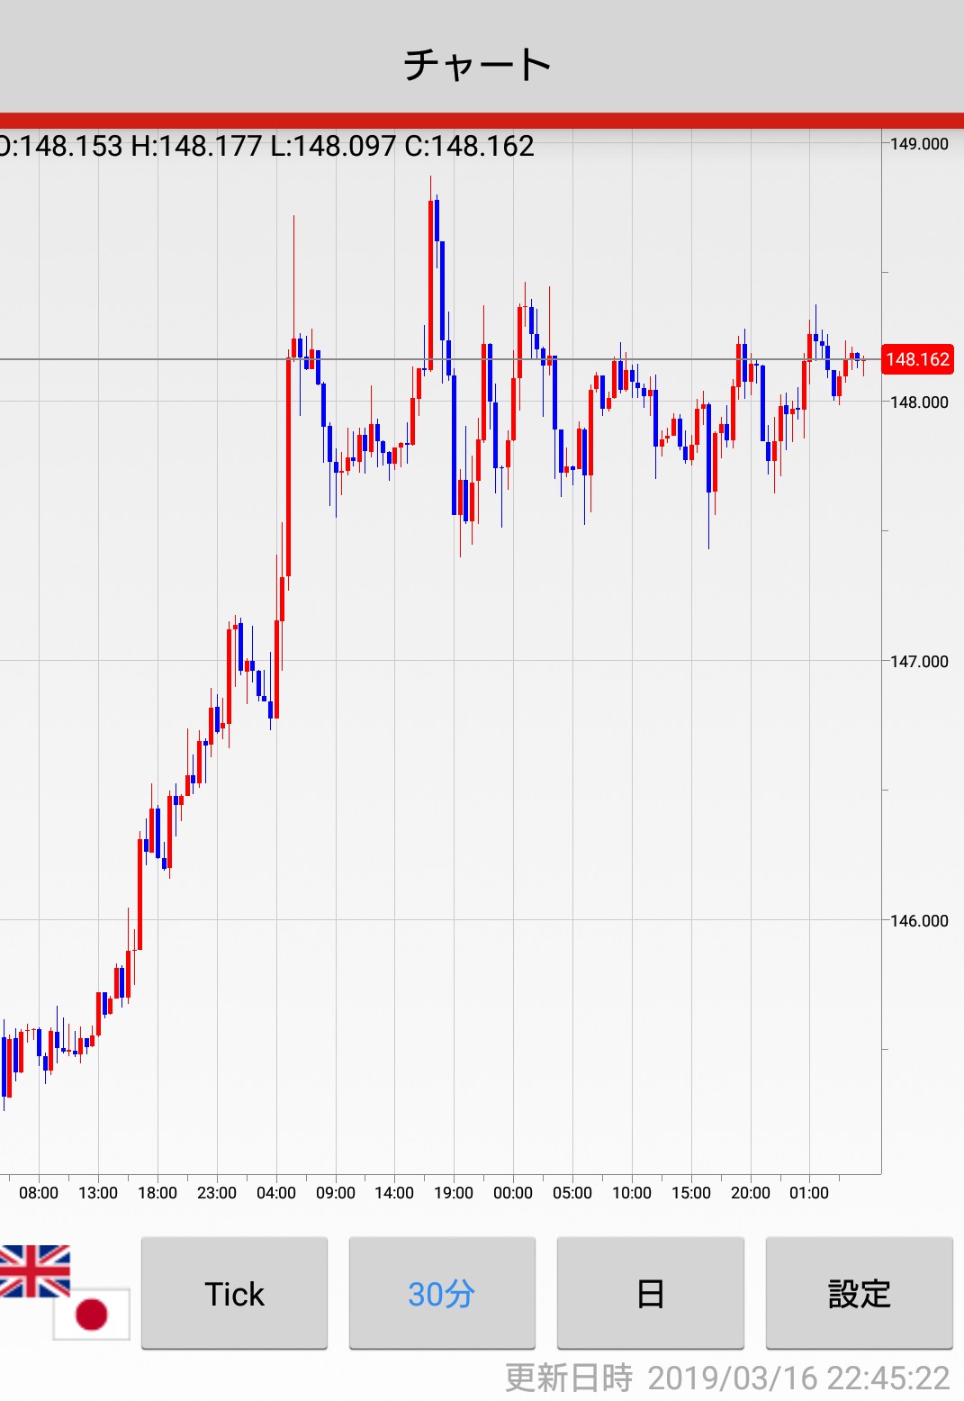Click the 148.000 price axis label
Screen dimensions: 964x1401
pyautogui.click(x=919, y=402)
